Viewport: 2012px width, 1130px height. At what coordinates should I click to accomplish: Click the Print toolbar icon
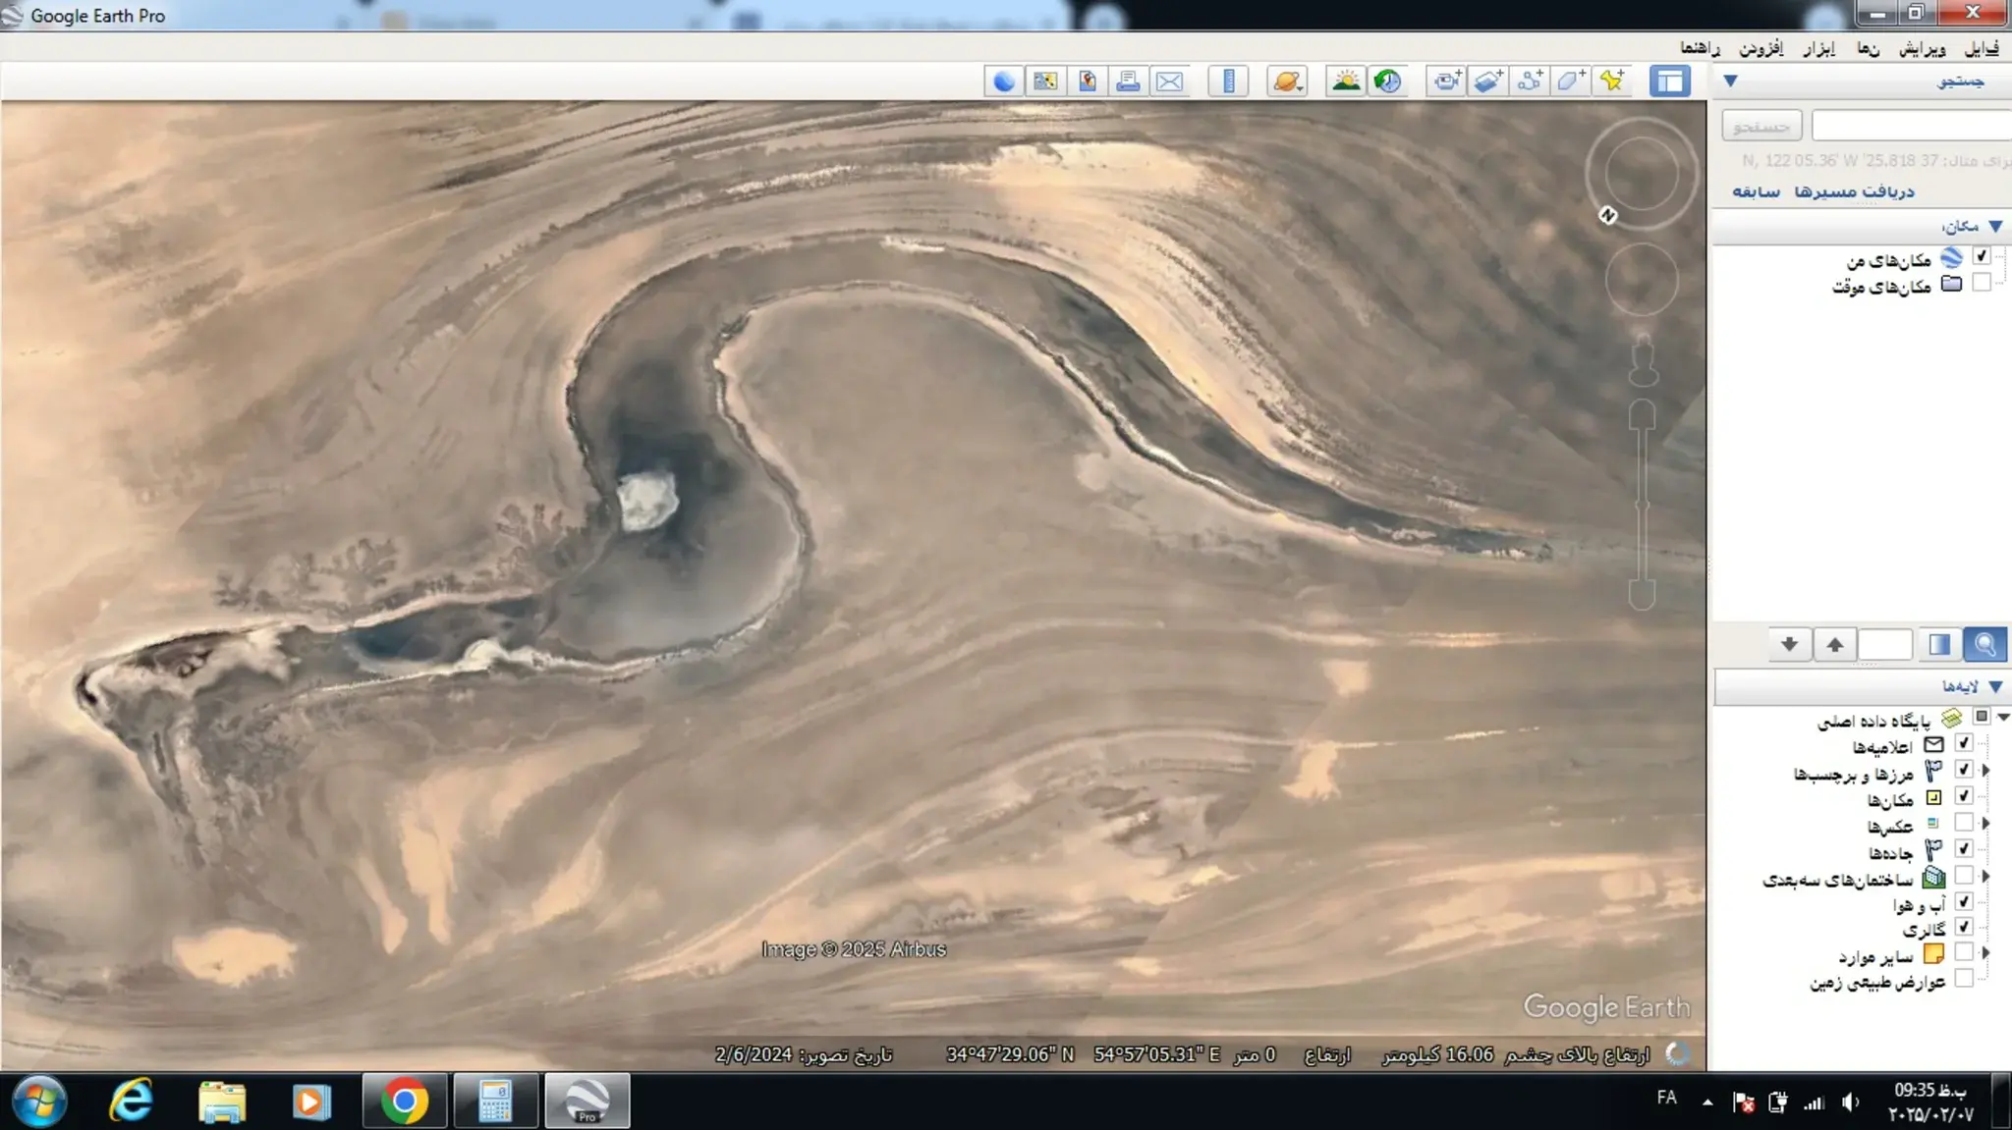tap(1128, 81)
